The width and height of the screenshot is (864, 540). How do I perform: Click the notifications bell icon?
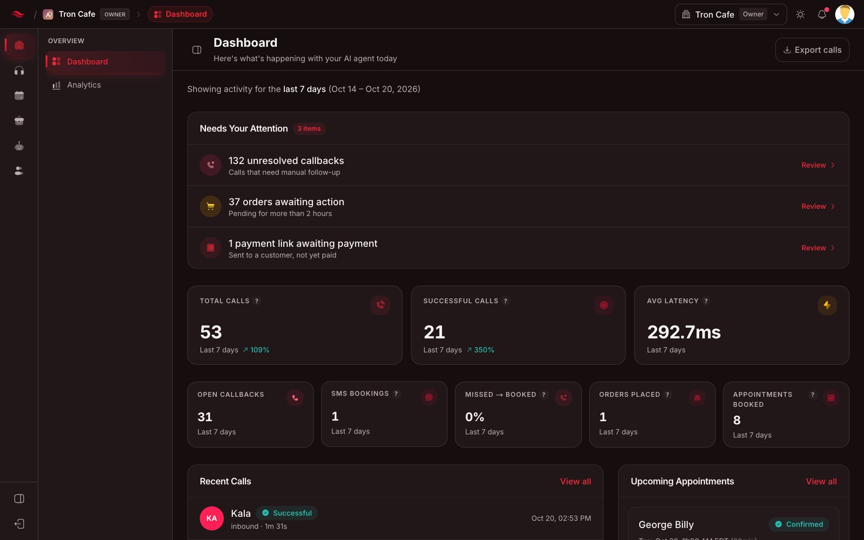point(822,14)
